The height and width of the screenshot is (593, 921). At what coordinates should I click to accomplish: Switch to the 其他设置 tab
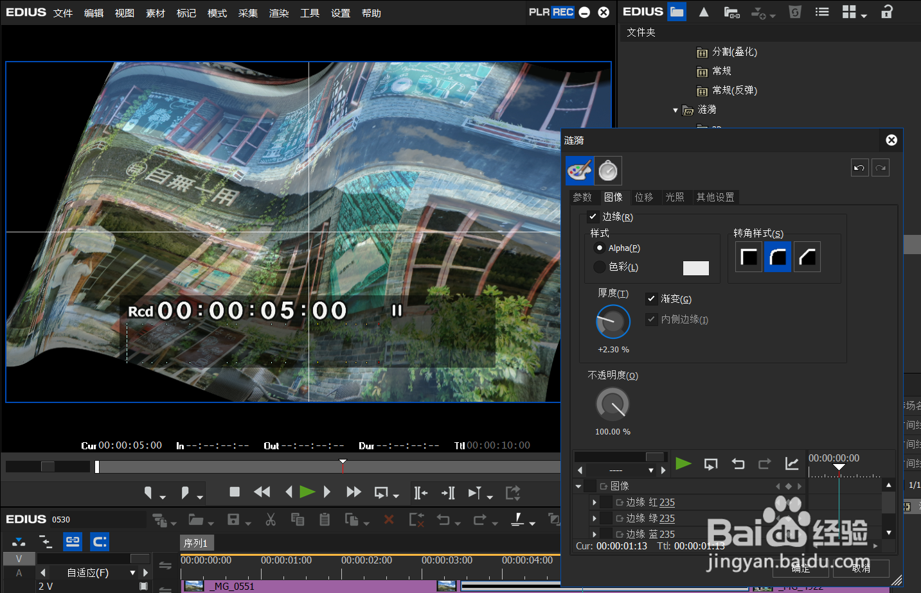(x=715, y=197)
